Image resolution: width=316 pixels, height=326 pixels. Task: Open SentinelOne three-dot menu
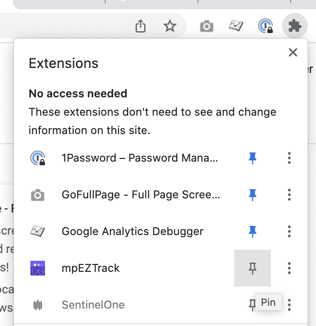click(x=289, y=304)
